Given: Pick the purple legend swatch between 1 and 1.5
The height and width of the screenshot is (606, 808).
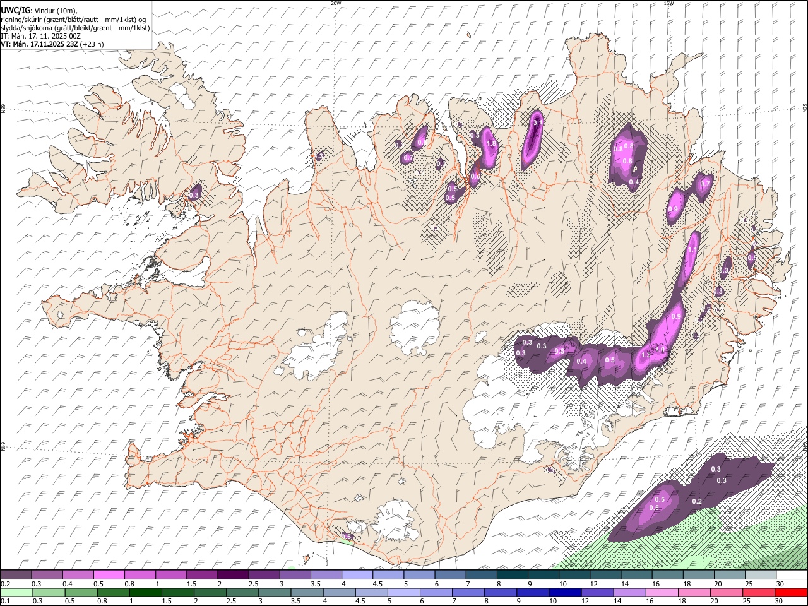Looking at the screenshot, I should coord(171,575).
